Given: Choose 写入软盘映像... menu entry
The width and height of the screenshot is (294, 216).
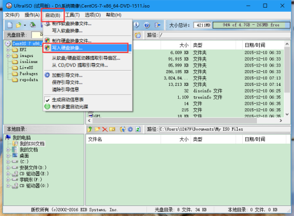Looking at the screenshot, I should pyautogui.click(x=88, y=31).
